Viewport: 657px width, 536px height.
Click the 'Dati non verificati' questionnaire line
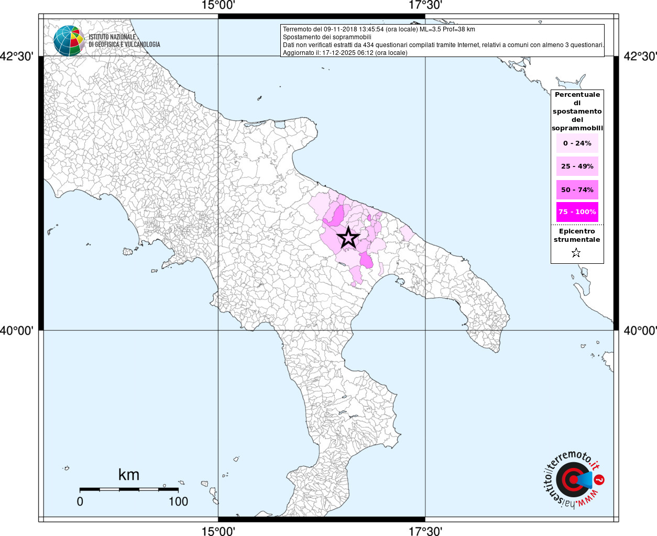coord(443,45)
